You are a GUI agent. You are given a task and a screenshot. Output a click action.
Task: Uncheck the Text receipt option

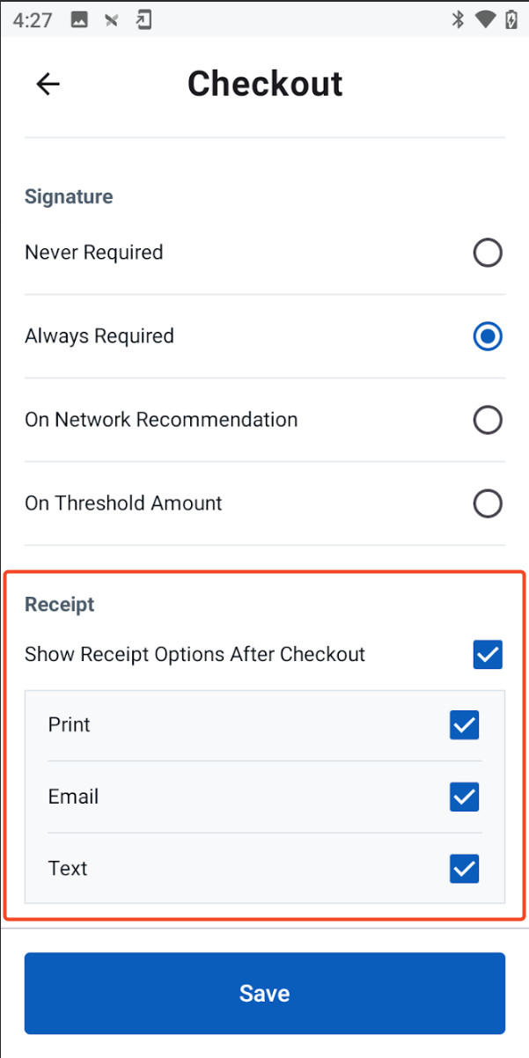[464, 869]
